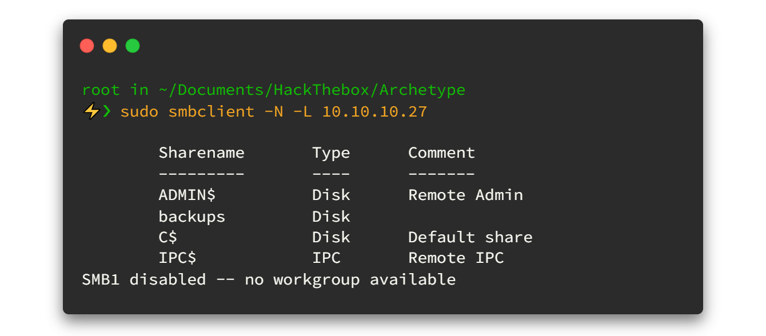Click the "Remote Admin" comment text
This screenshot has height=336, width=766.
pos(465,195)
